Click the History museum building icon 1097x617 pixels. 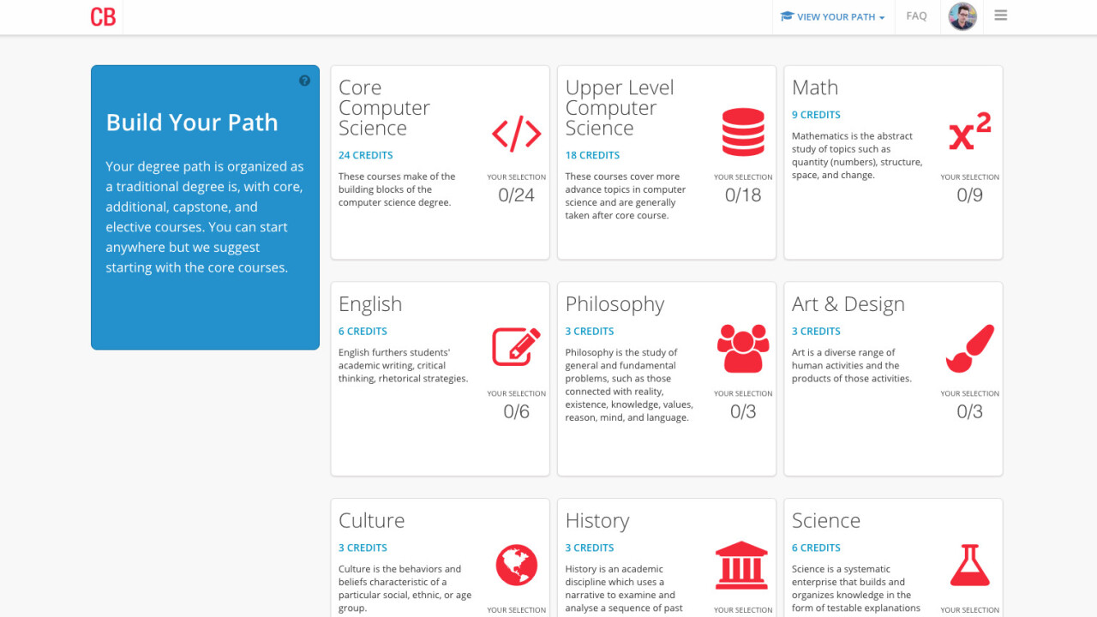click(x=743, y=564)
